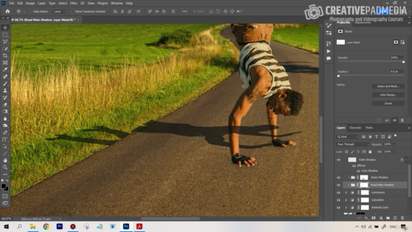This screenshot has height=232, width=412.
Task: Open the Pass Through blend mode dropdown
Action: point(353,144)
